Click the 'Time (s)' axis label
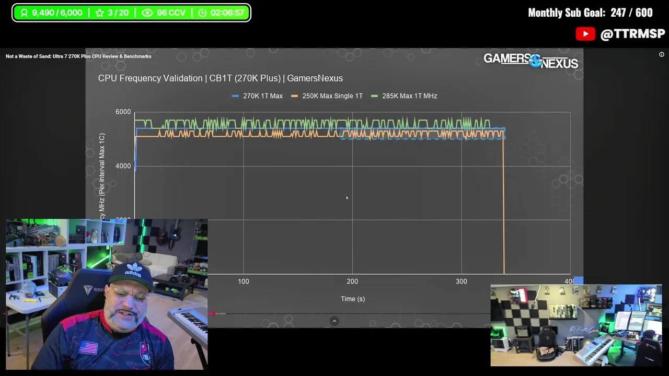This screenshot has height=376, width=669. click(353, 299)
